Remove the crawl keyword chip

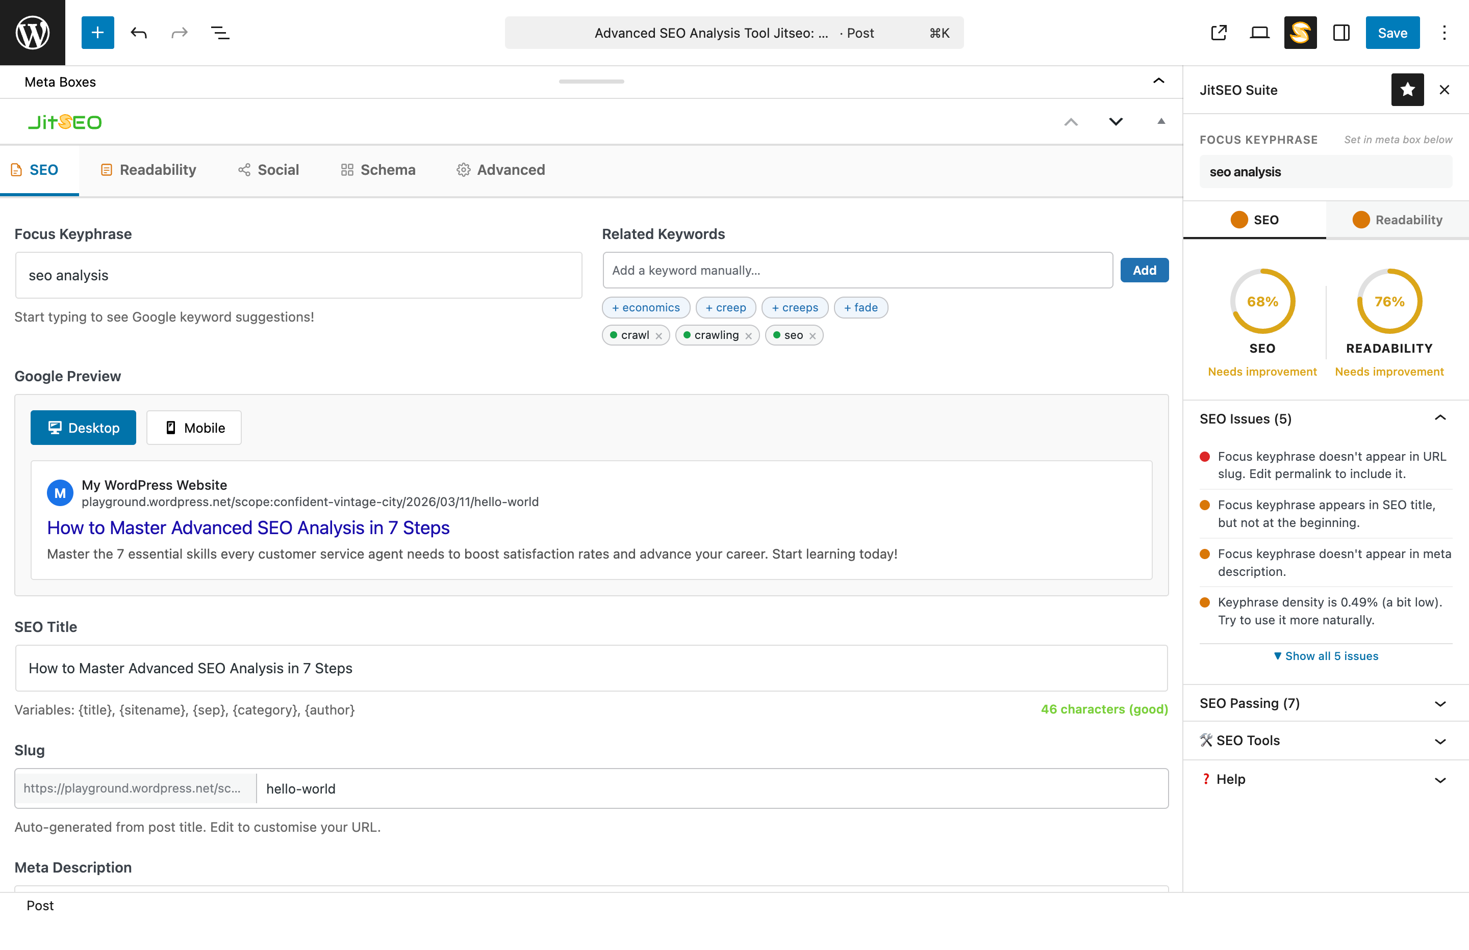(660, 335)
